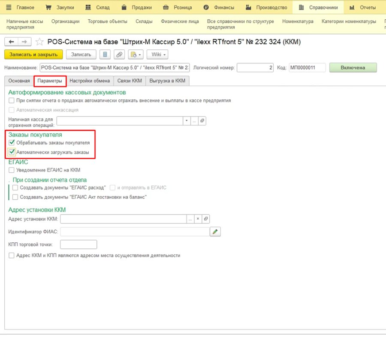Screen dimensions: 386x338
Task: Add page to favorites with star icon
Action: 39,42
